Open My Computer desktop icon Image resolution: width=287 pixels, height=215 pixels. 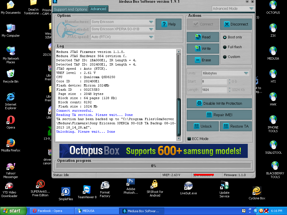click(11, 30)
